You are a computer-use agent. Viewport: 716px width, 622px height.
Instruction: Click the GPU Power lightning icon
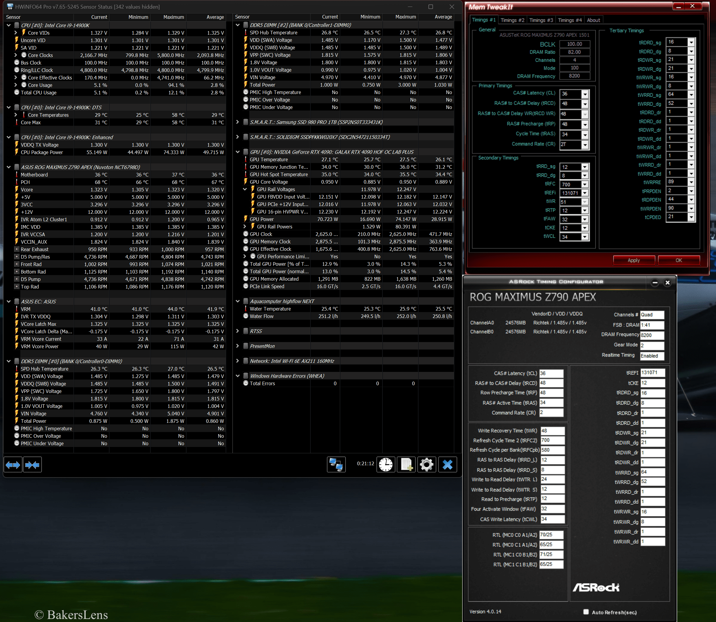coord(246,219)
